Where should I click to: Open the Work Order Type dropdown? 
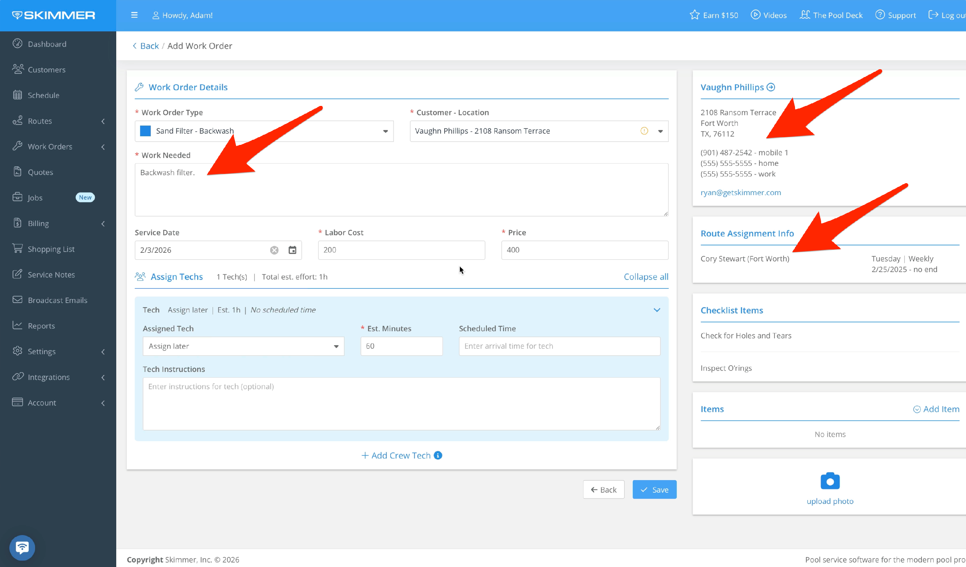pyautogui.click(x=385, y=131)
